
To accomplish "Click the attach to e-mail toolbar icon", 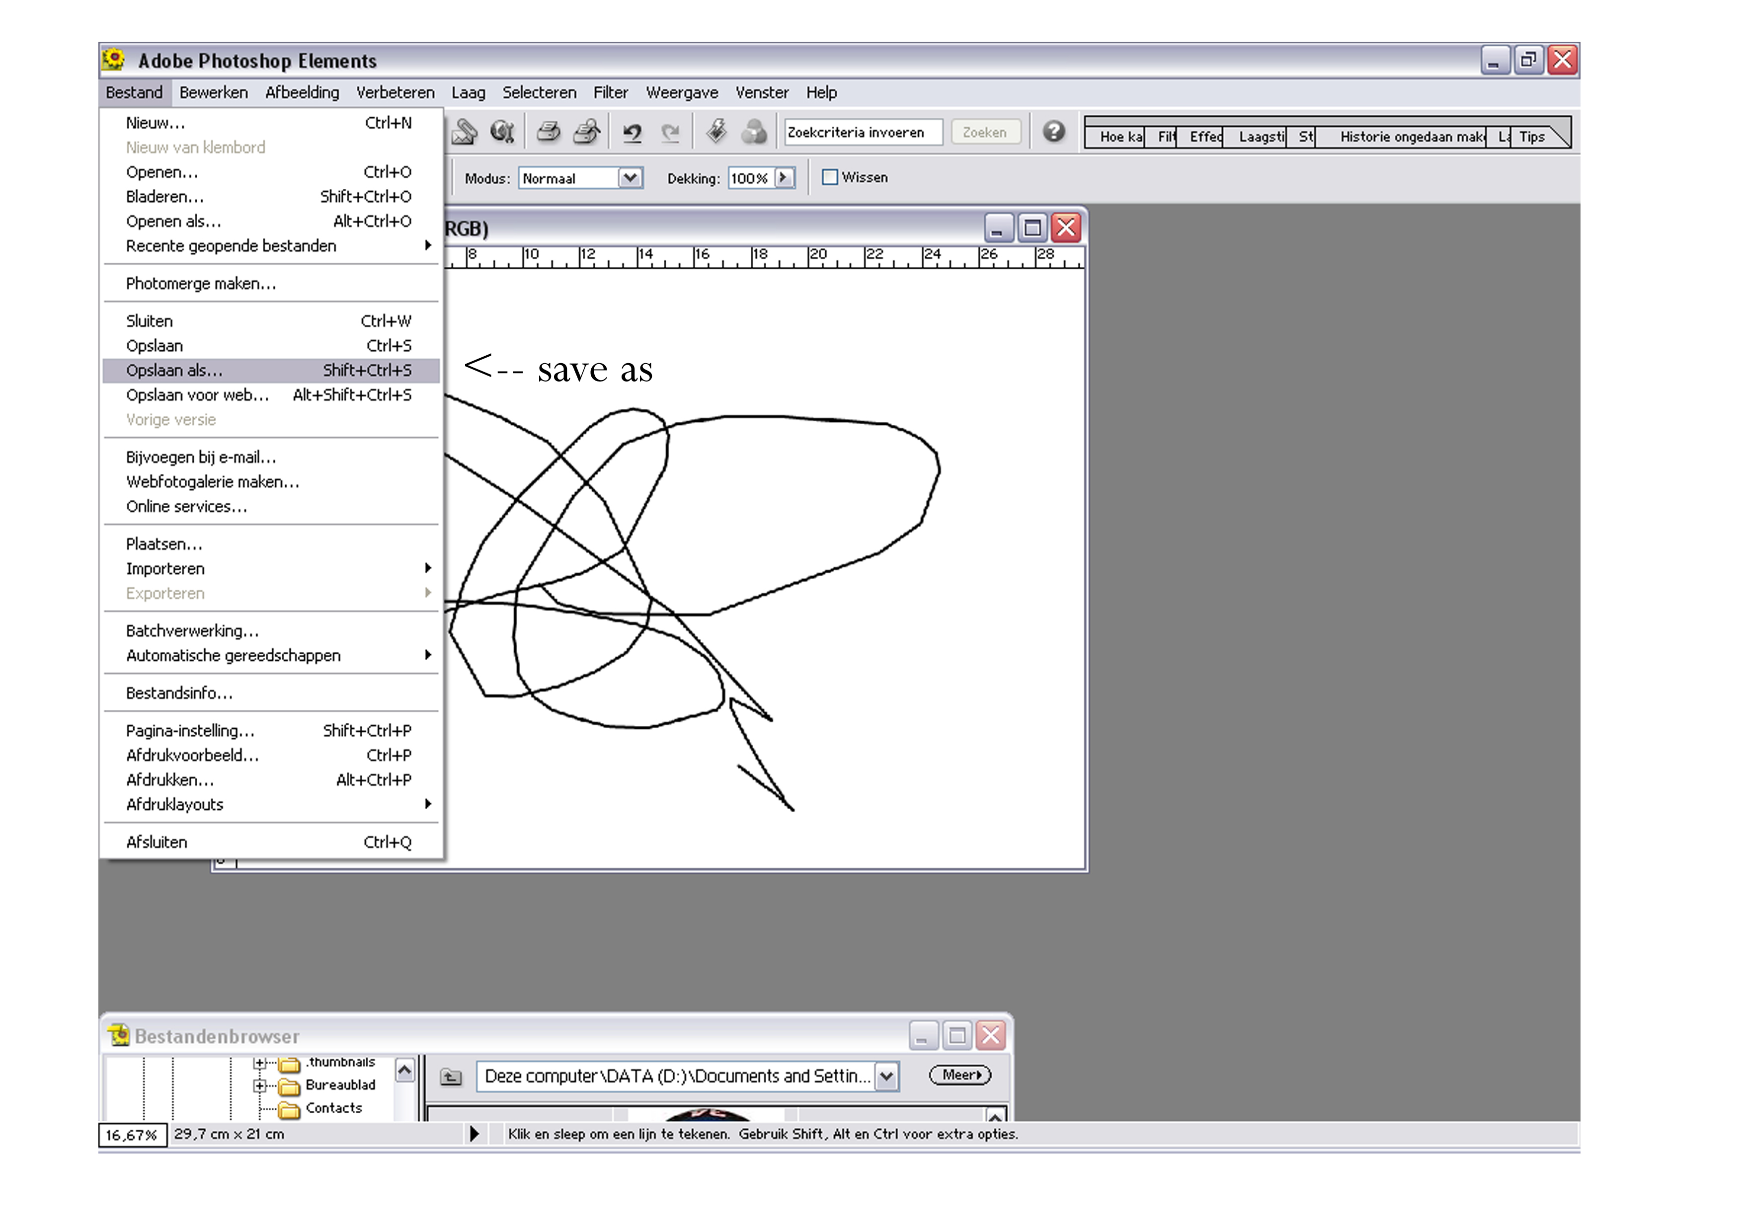I will coord(464,133).
